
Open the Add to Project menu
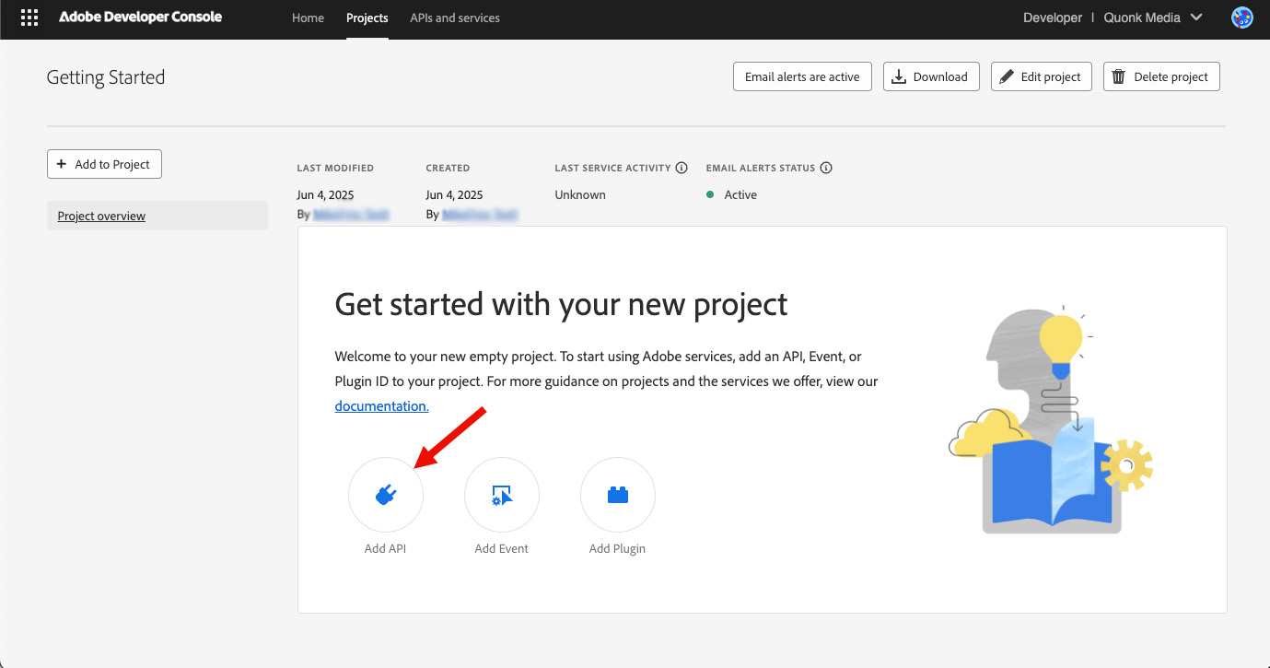coord(104,163)
